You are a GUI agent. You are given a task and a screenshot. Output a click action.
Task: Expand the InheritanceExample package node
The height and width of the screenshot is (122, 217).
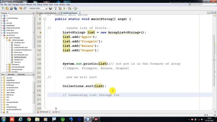7,67
